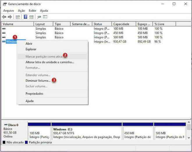Choose Diminuir Volume... option
This screenshot has width=192, height=152.
(x=52, y=81)
